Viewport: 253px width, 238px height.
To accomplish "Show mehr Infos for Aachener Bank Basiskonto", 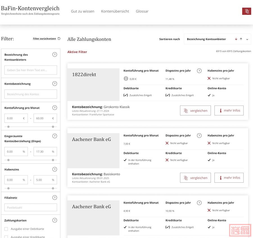I will coord(229,178).
